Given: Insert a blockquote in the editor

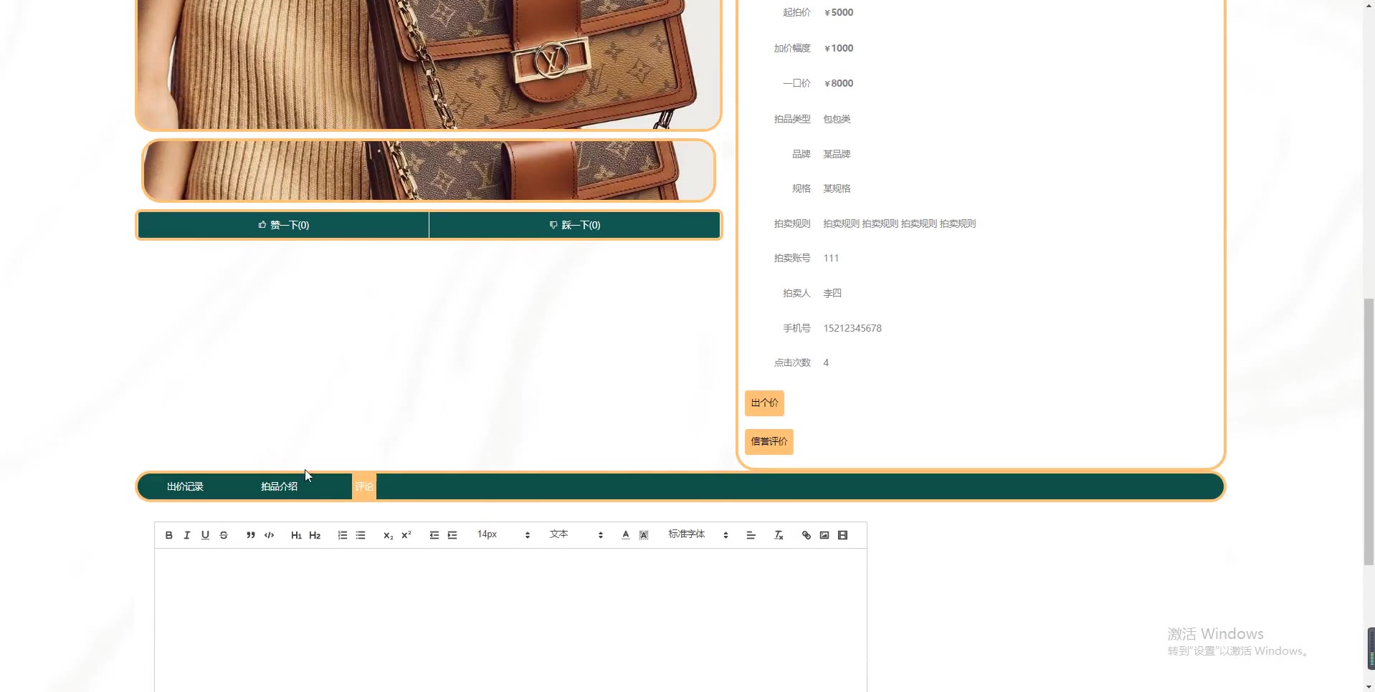Looking at the screenshot, I should (251, 535).
